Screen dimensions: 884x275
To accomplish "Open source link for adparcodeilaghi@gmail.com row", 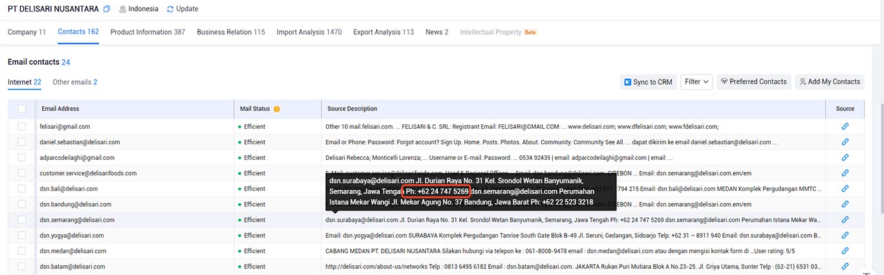I will (845, 158).
